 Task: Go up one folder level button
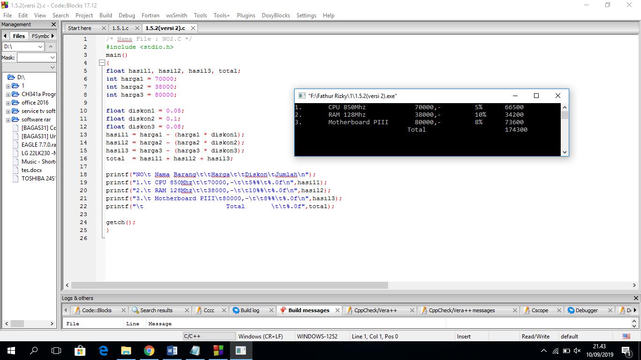click(x=51, y=46)
